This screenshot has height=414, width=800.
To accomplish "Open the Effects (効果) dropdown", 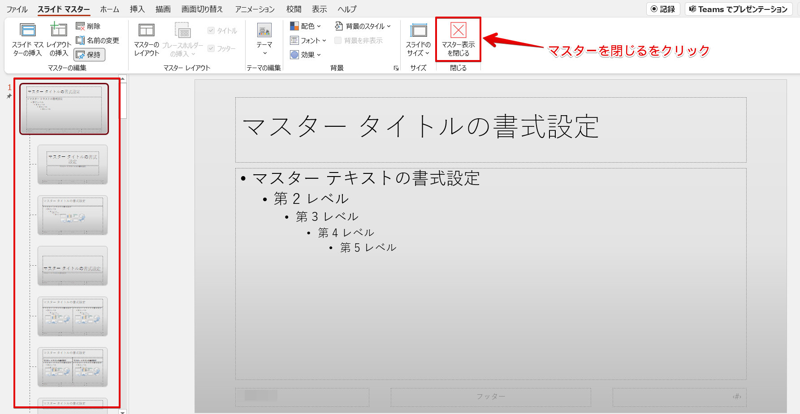I will click(x=306, y=55).
